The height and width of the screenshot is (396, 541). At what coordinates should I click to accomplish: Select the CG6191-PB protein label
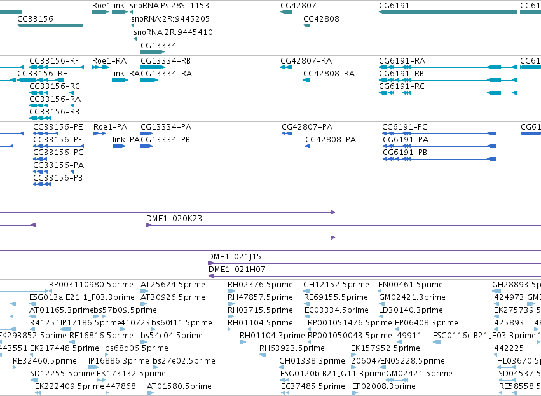click(x=405, y=153)
